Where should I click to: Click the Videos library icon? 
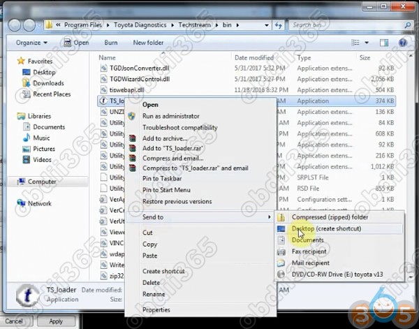tap(27, 159)
